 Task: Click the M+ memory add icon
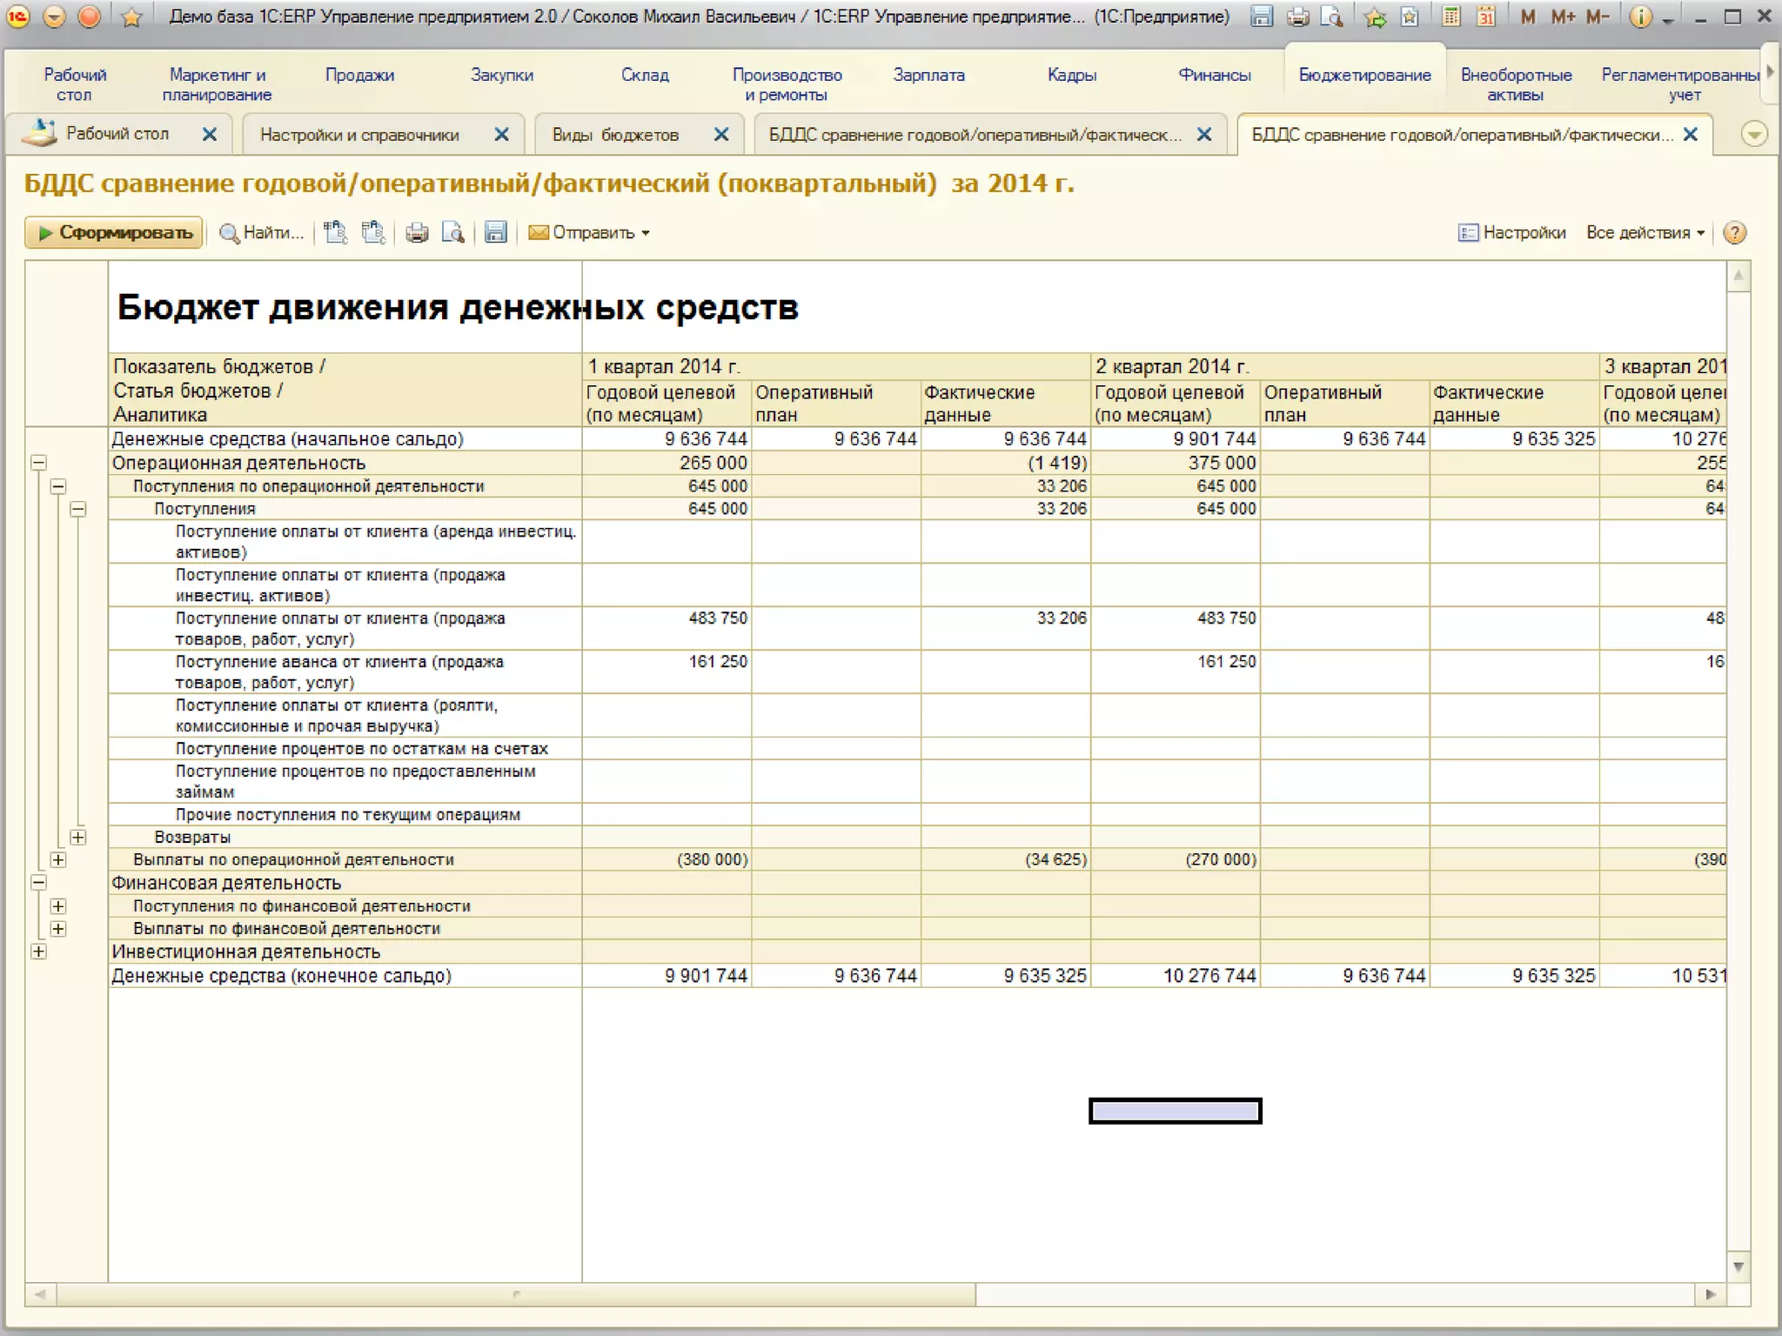[x=1563, y=17]
